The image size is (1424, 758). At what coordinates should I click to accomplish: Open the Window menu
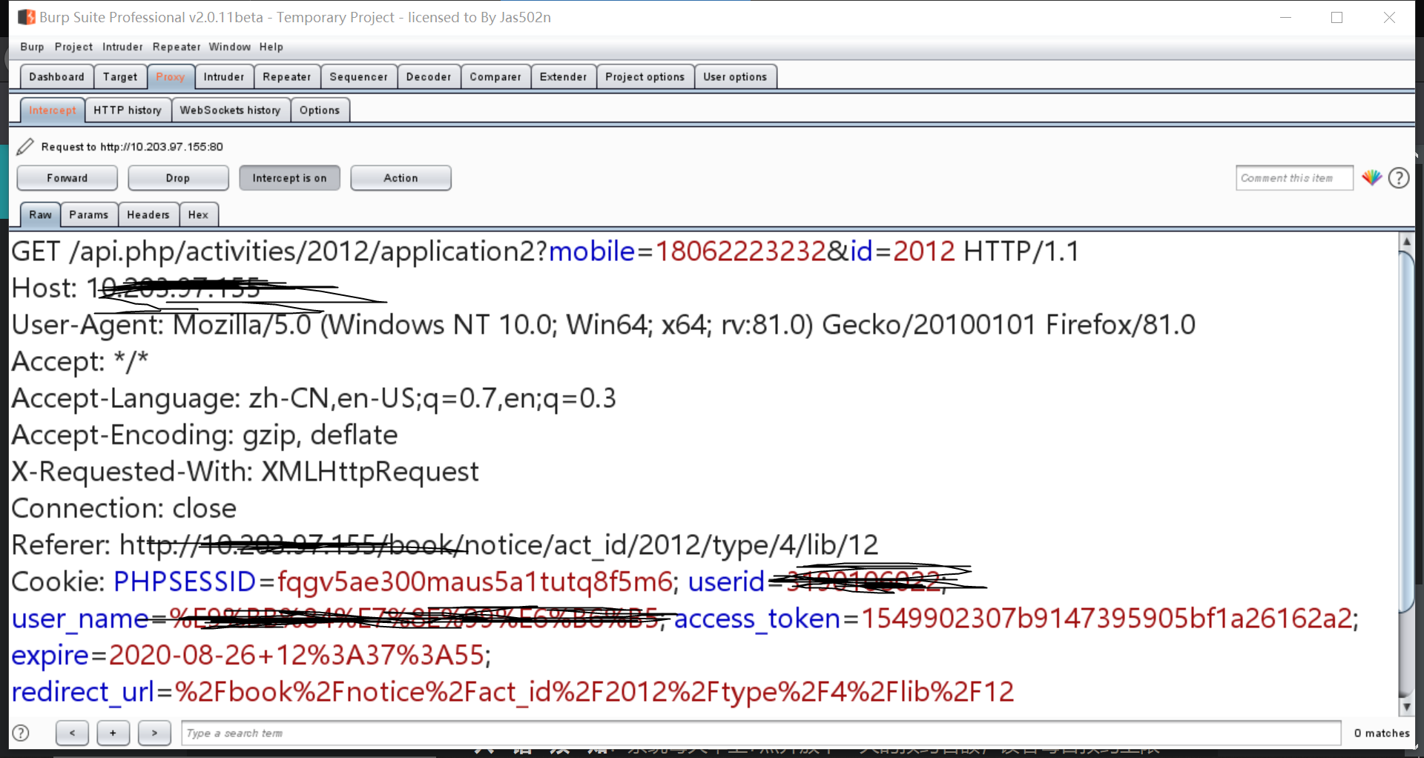230,47
